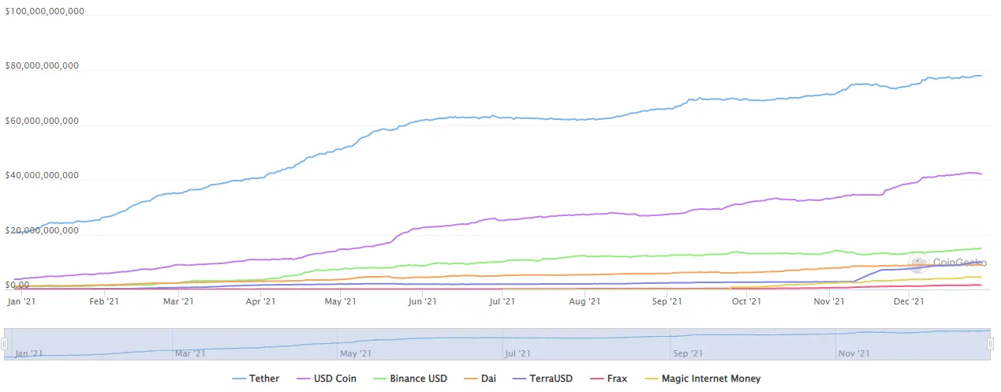Click the Oct '21 axis label
Image resolution: width=1001 pixels, height=392 pixels.
746,301
